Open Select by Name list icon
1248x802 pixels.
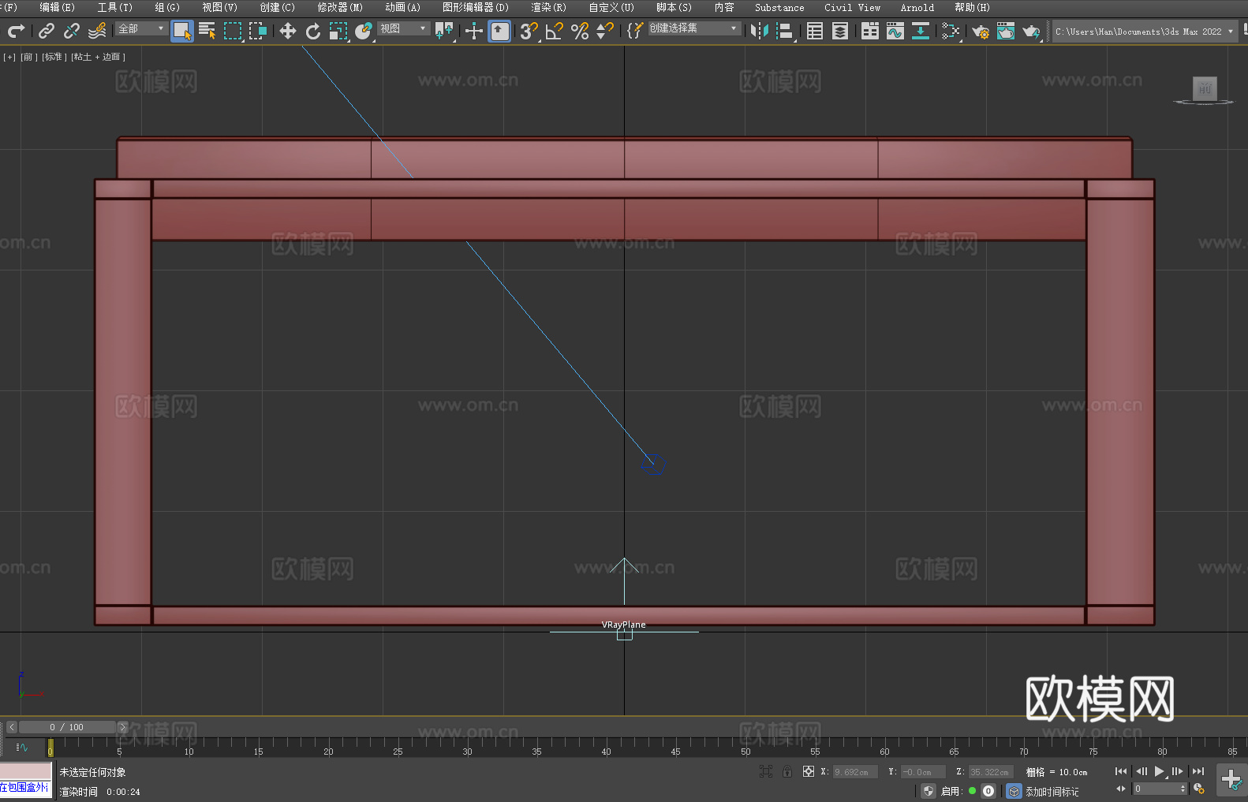pyautogui.click(x=207, y=31)
